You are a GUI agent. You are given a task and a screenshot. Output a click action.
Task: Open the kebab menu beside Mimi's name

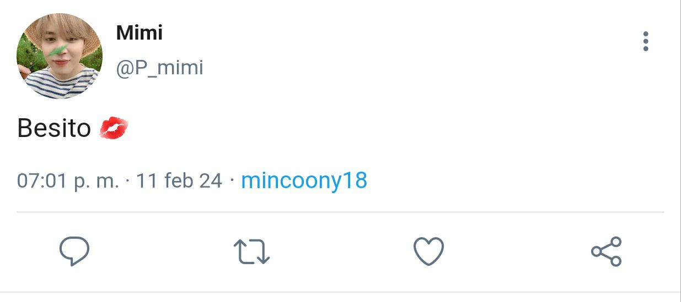click(646, 41)
